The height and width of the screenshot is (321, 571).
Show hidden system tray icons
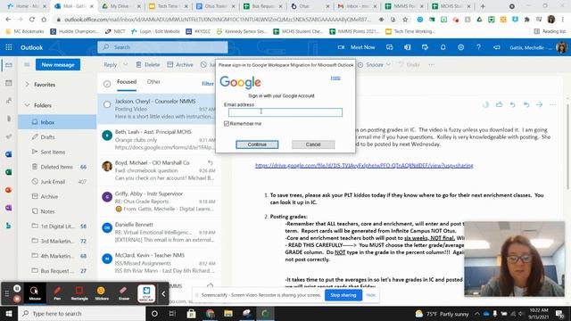coord(477,313)
